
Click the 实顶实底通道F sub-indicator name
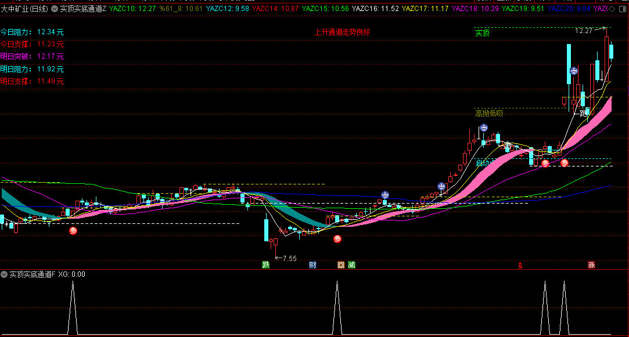(x=32, y=274)
